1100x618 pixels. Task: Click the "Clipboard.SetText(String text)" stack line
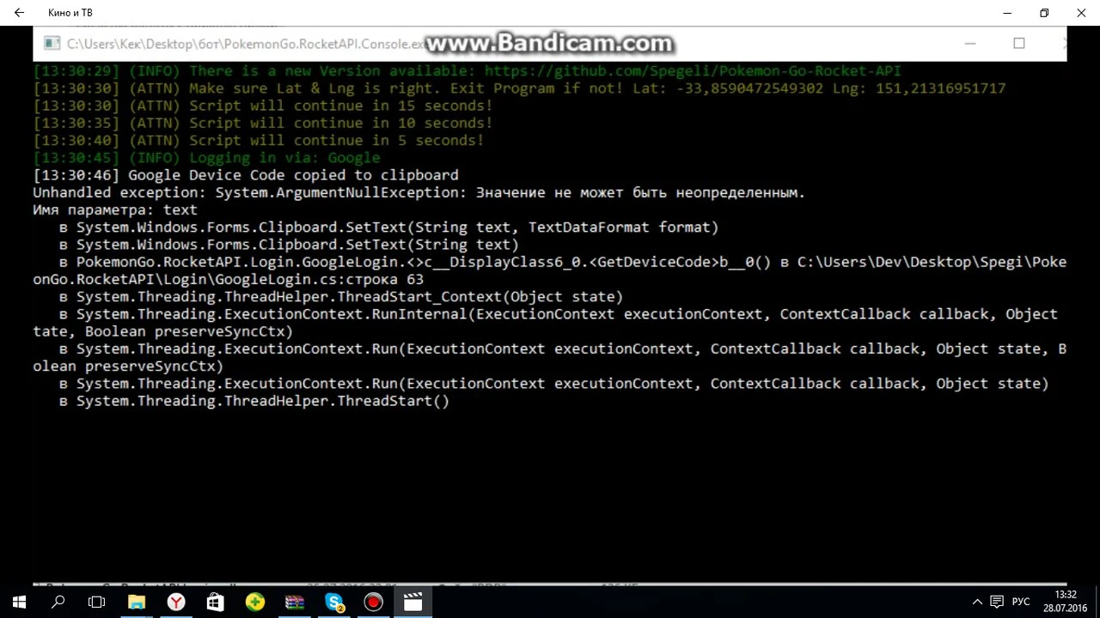tap(289, 245)
